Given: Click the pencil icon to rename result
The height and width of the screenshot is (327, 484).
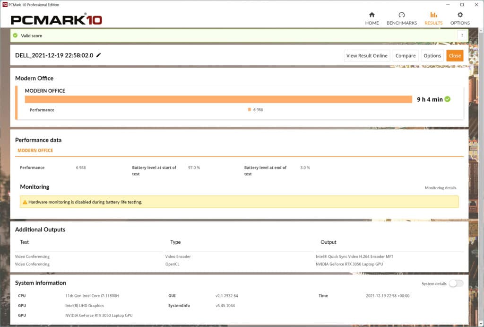Looking at the screenshot, I should (99, 55).
